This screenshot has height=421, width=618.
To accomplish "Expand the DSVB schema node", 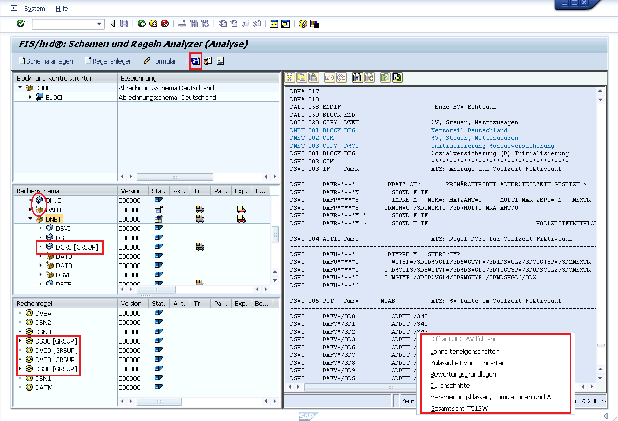I will (40, 275).
